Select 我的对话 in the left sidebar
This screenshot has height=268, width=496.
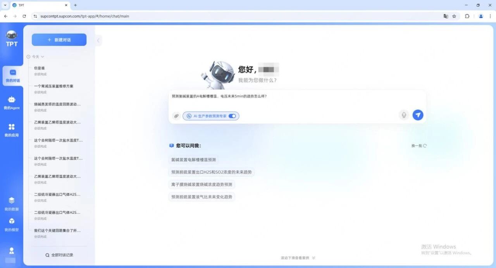[x=12, y=75]
